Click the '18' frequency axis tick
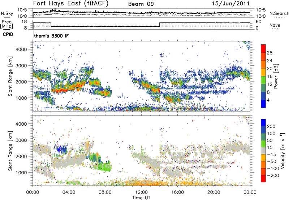Image resolution: width=289 pixels, height=200 pixels. pos(24,22)
